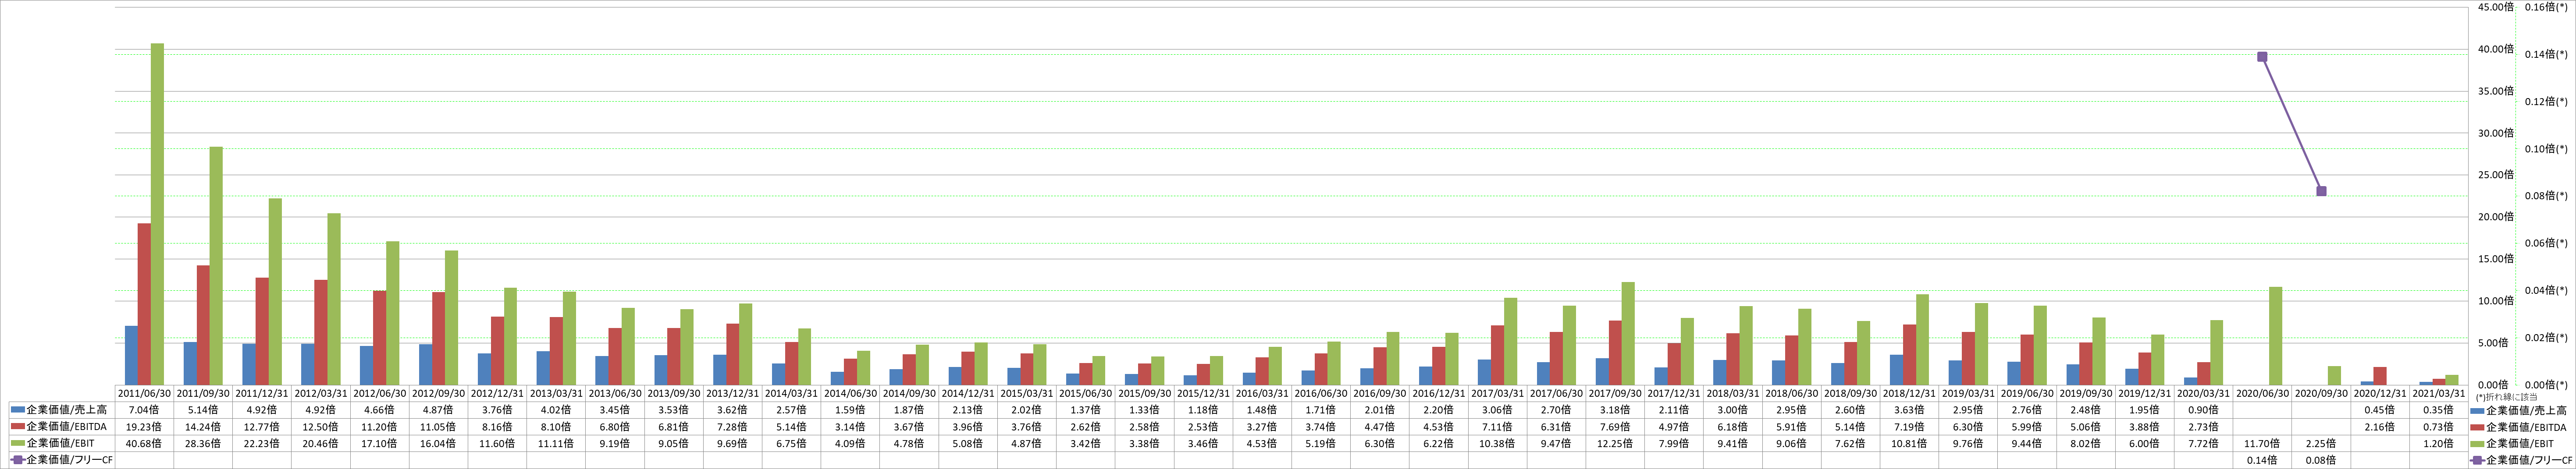Click green swatch of 企業価値/EBIT row header beside 2011/06/30
2576x469 pixels.
17,443
